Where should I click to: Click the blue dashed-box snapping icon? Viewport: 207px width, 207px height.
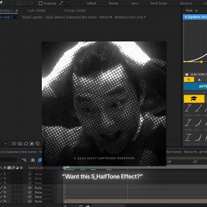(x=67, y=3)
